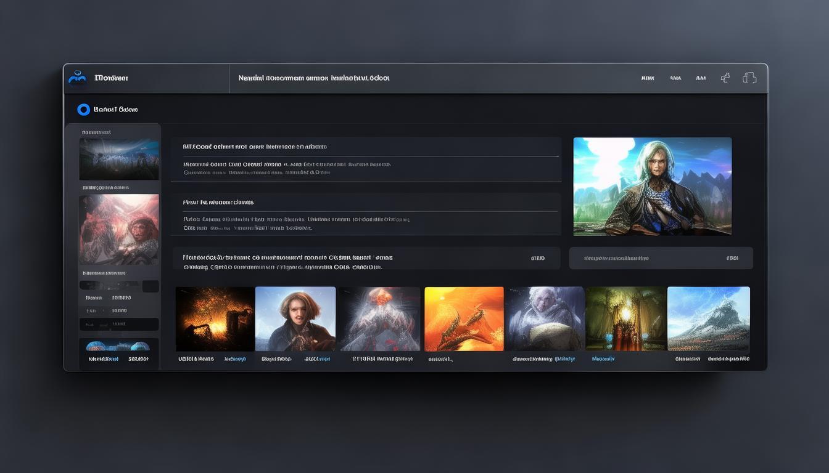Click the blue ring icon below the logo
Viewport: 829px width, 473px height.
(83, 110)
